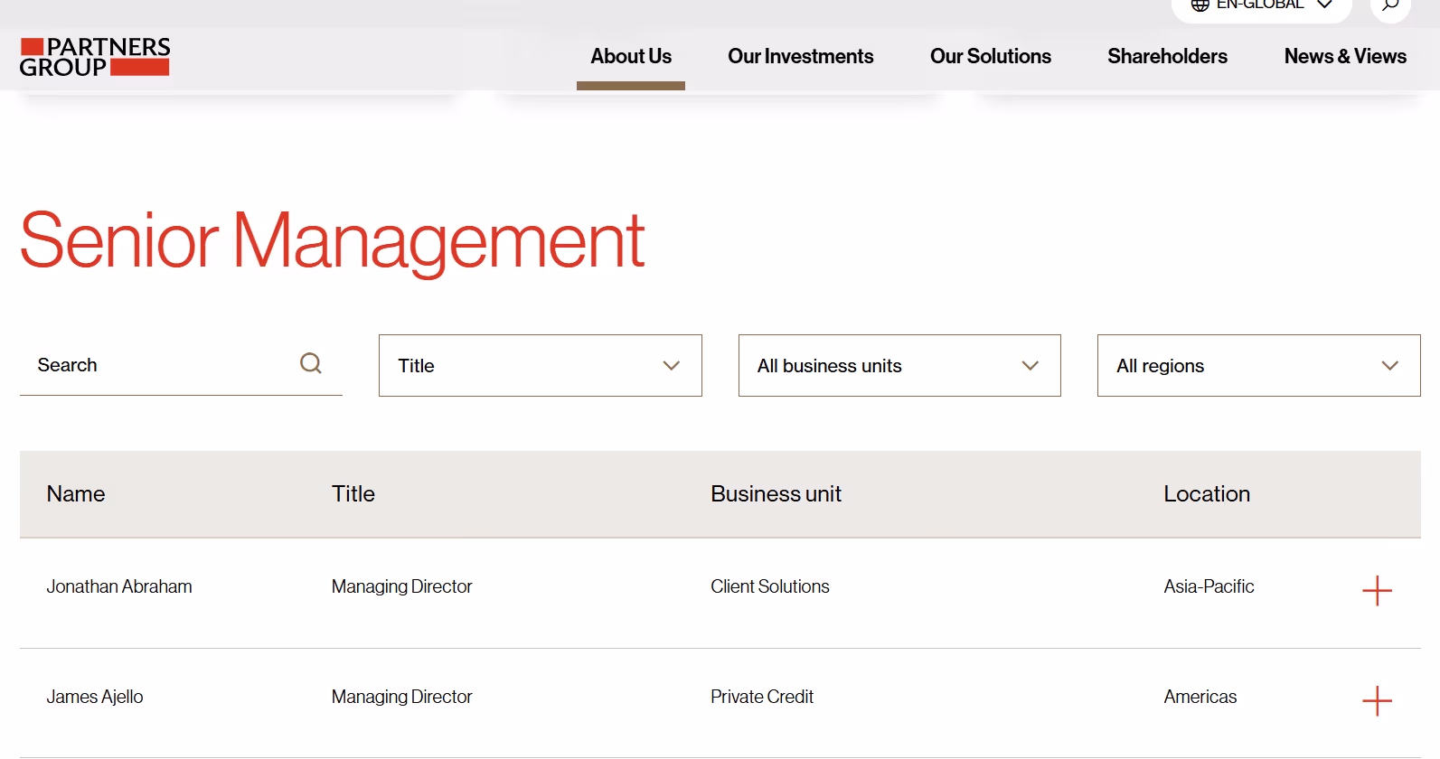Select the name Jonathan Abraham
The image size is (1440, 759).
pyautogui.click(x=119, y=586)
